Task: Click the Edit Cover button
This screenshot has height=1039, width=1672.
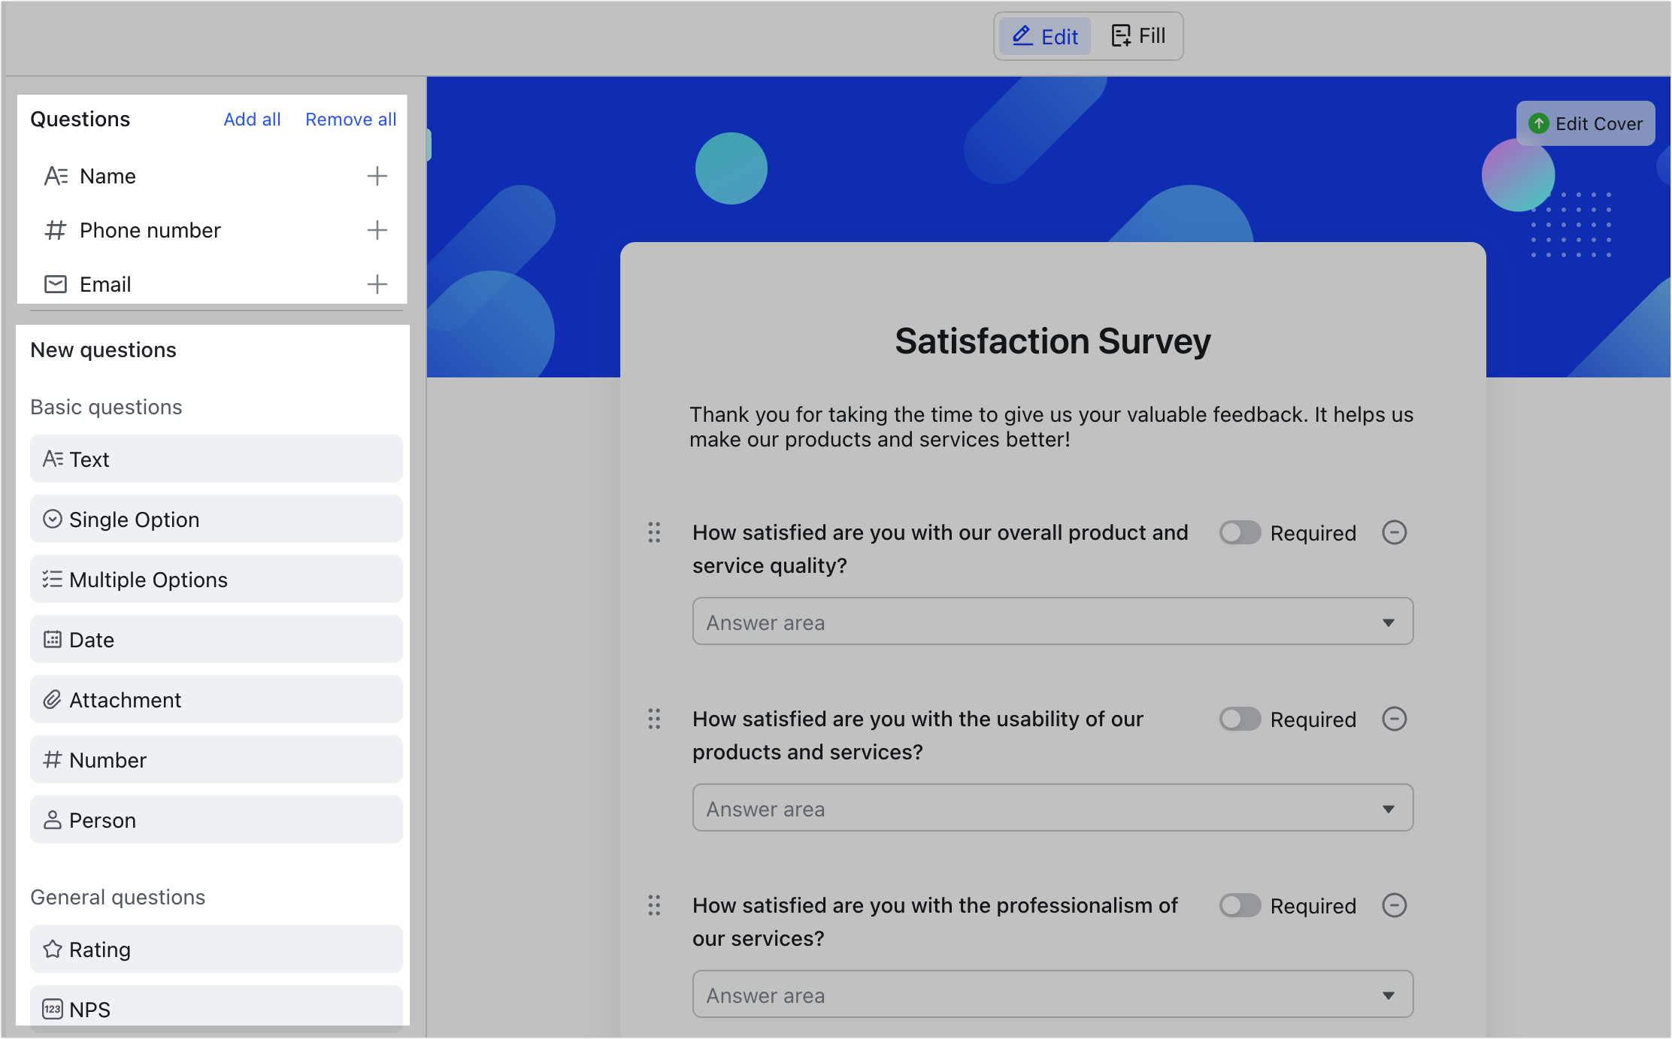Action: (1586, 123)
